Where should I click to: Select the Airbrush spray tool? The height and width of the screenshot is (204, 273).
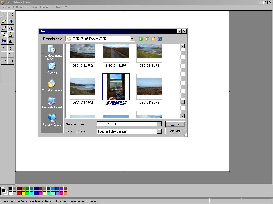(4, 41)
